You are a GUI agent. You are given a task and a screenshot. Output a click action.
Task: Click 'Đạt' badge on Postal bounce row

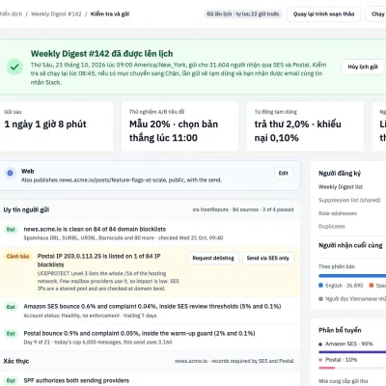(11, 334)
